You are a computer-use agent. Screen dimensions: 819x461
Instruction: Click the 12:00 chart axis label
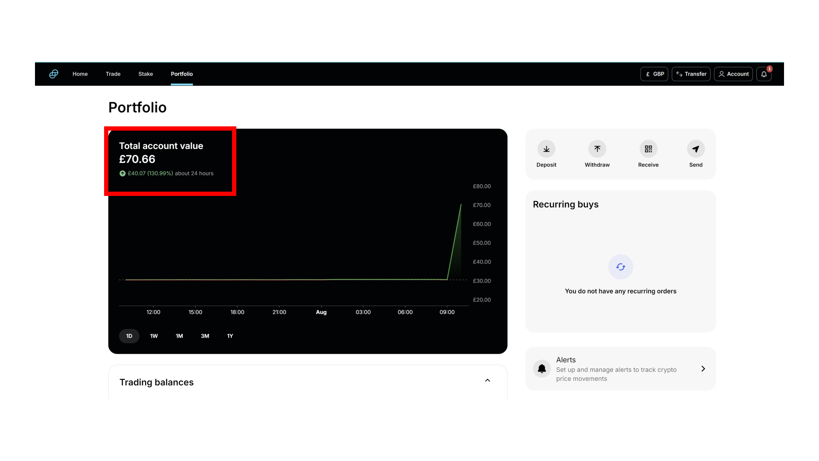154,312
